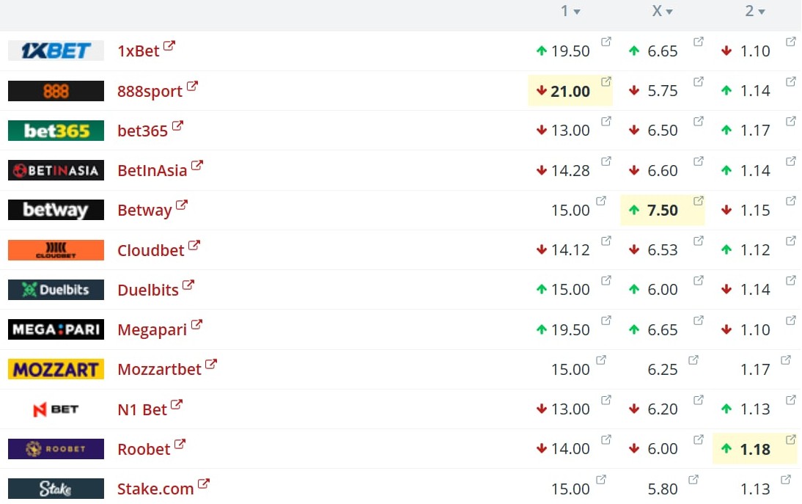Click the bet365 green logo
This screenshot has width=802, height=504.
[x=56, y=131]
